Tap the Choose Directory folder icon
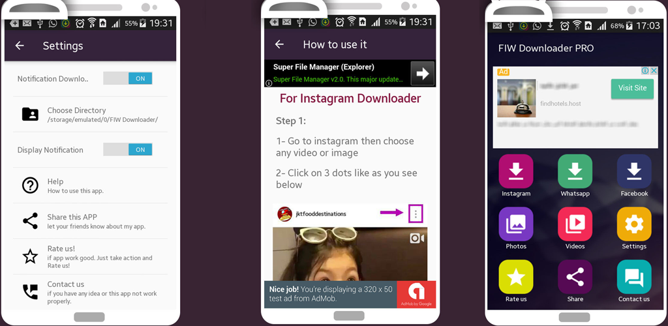This screenshot has height=326, width=668. pyautogui.click(x=30, y=114)
